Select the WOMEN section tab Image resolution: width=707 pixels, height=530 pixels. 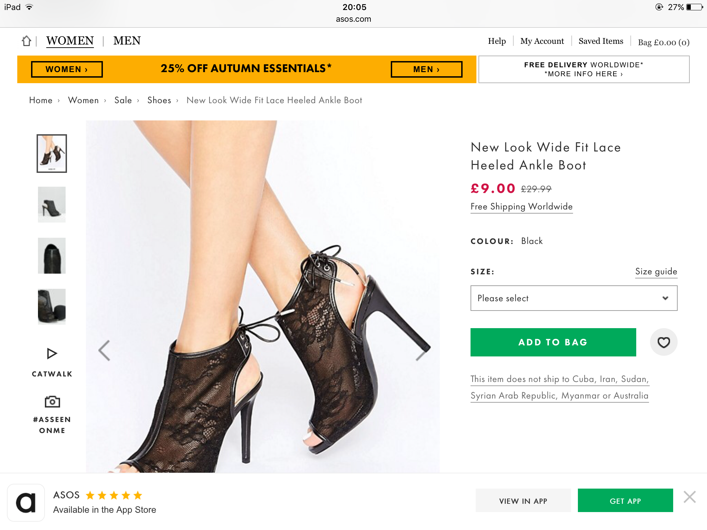[x=70, y=41]
